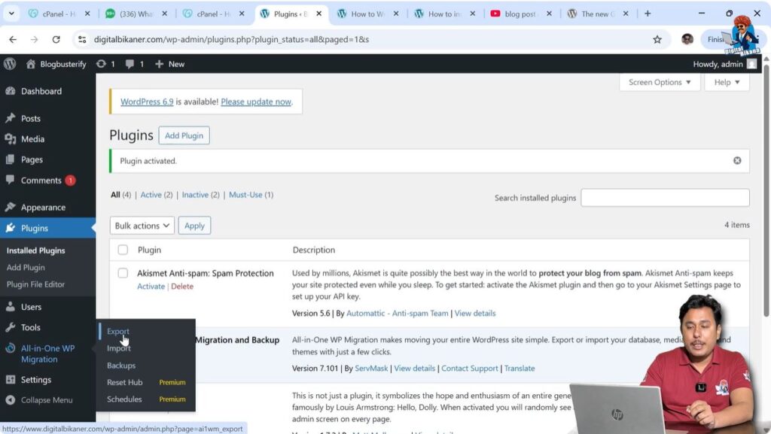This screenshot has width=771, height=434.
Task: Expand the Screen Options panel
Action: (x=659, y=82)
